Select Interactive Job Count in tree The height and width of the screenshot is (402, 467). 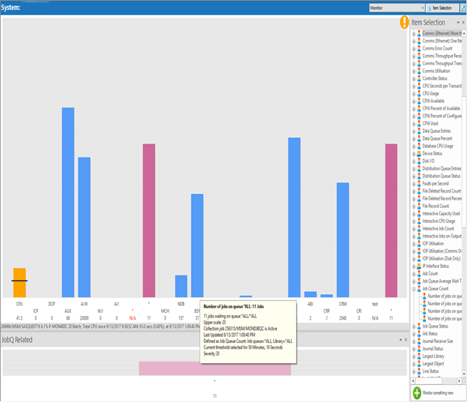(444, 228)
